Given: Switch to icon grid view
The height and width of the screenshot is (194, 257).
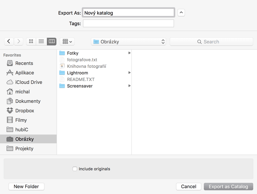Looking at the screenshot, I should click(31, 42).
